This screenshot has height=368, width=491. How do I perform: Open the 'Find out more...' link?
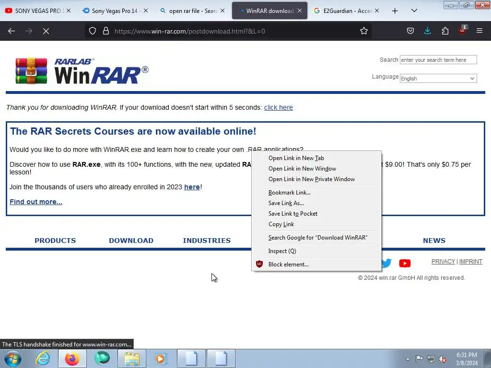(36, 202)
